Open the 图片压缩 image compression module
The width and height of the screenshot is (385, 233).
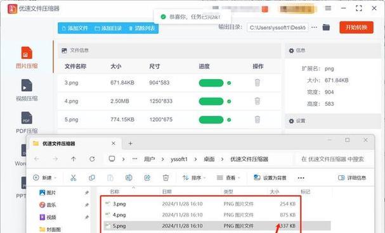27,58
